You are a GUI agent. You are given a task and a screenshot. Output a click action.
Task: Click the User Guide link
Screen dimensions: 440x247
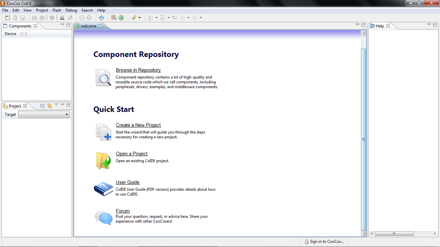[x=128, y=182]
